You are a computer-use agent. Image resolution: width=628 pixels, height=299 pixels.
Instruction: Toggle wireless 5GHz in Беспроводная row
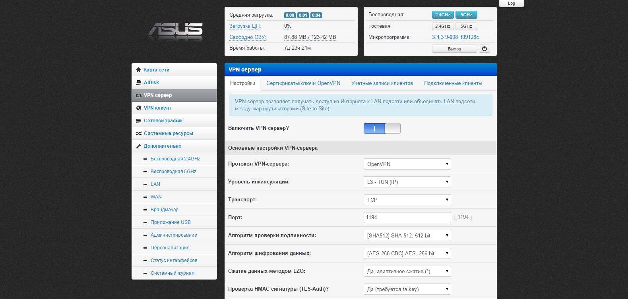466,15
